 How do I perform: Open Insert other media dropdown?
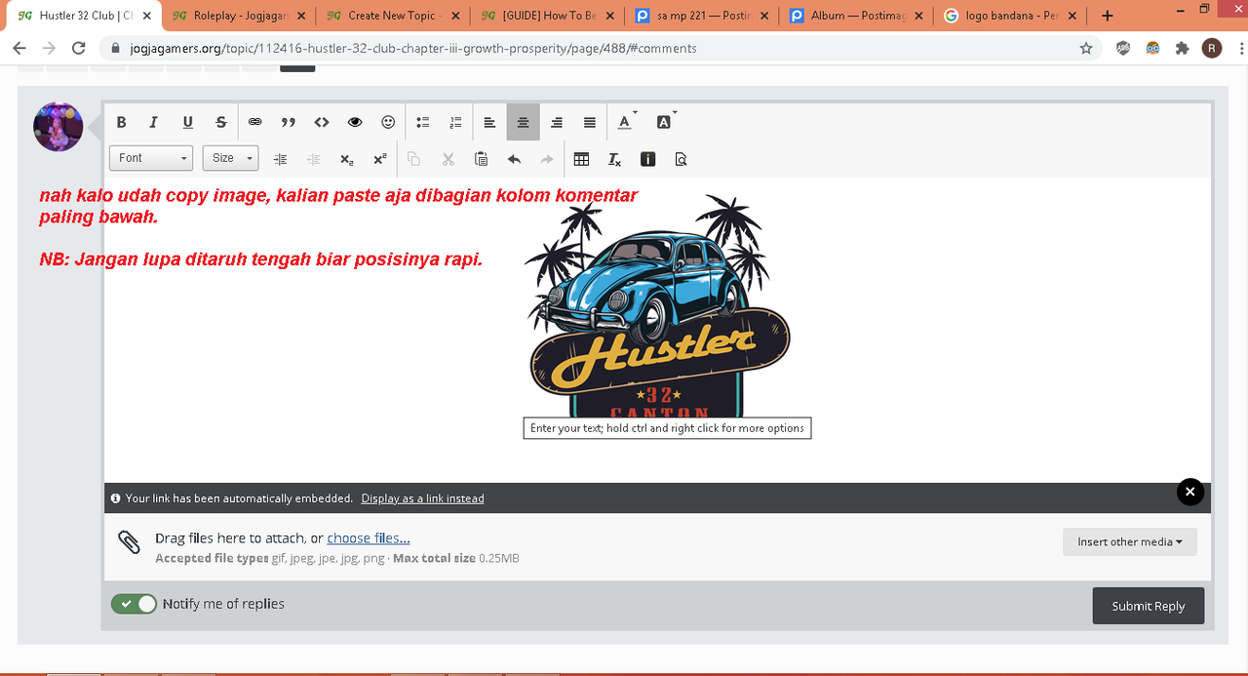1130,542
